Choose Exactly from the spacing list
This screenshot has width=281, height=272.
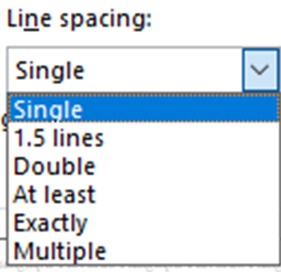[143, 222]
